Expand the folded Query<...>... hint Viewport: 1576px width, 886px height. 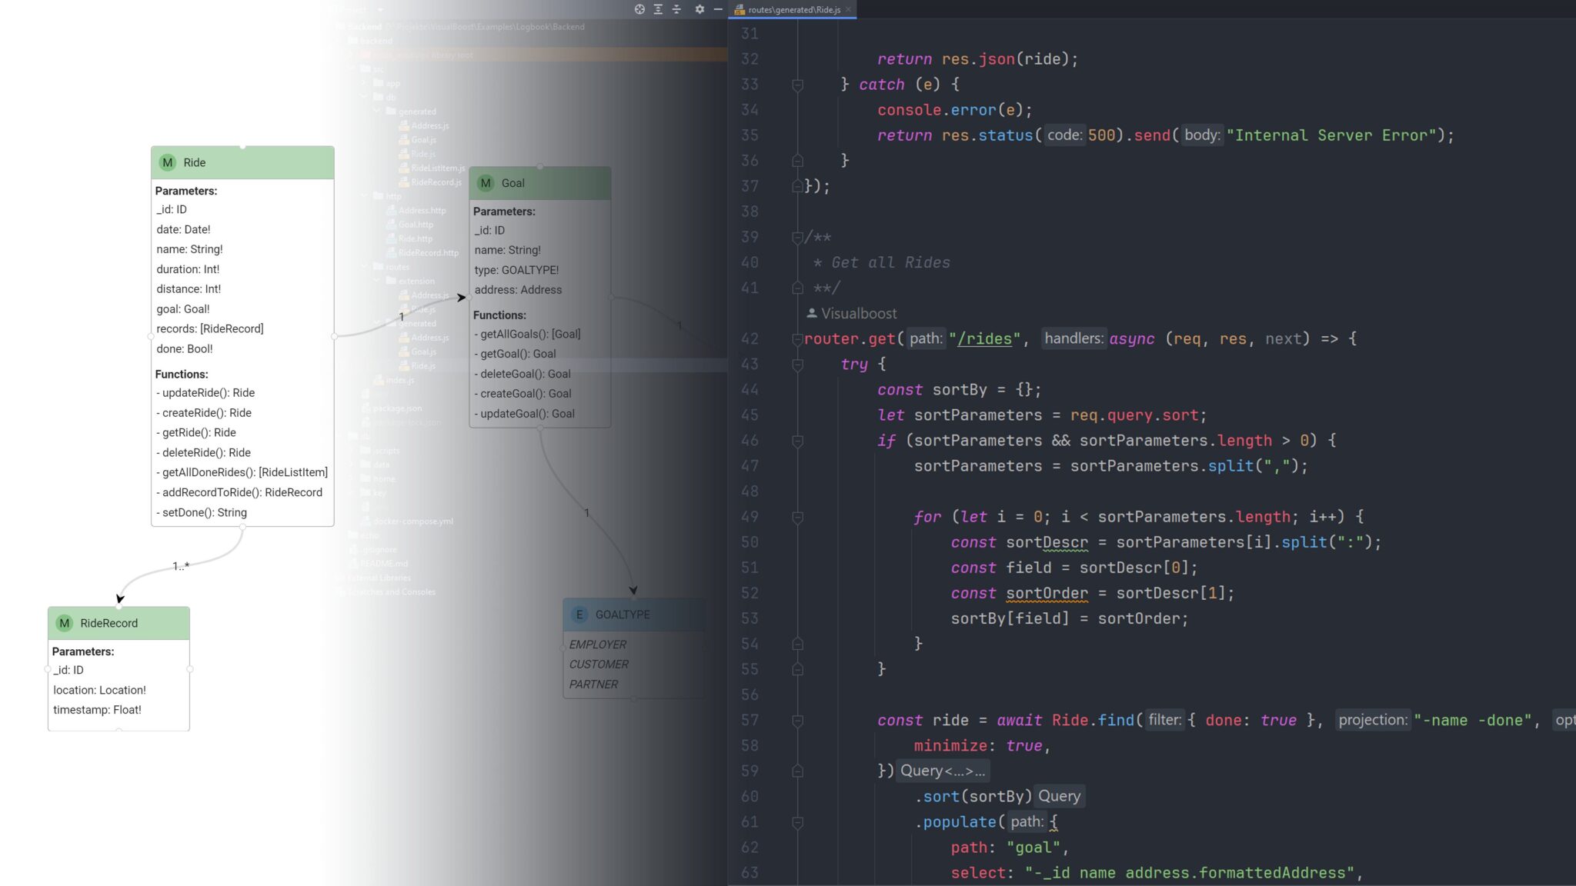[x=943, y=771]
